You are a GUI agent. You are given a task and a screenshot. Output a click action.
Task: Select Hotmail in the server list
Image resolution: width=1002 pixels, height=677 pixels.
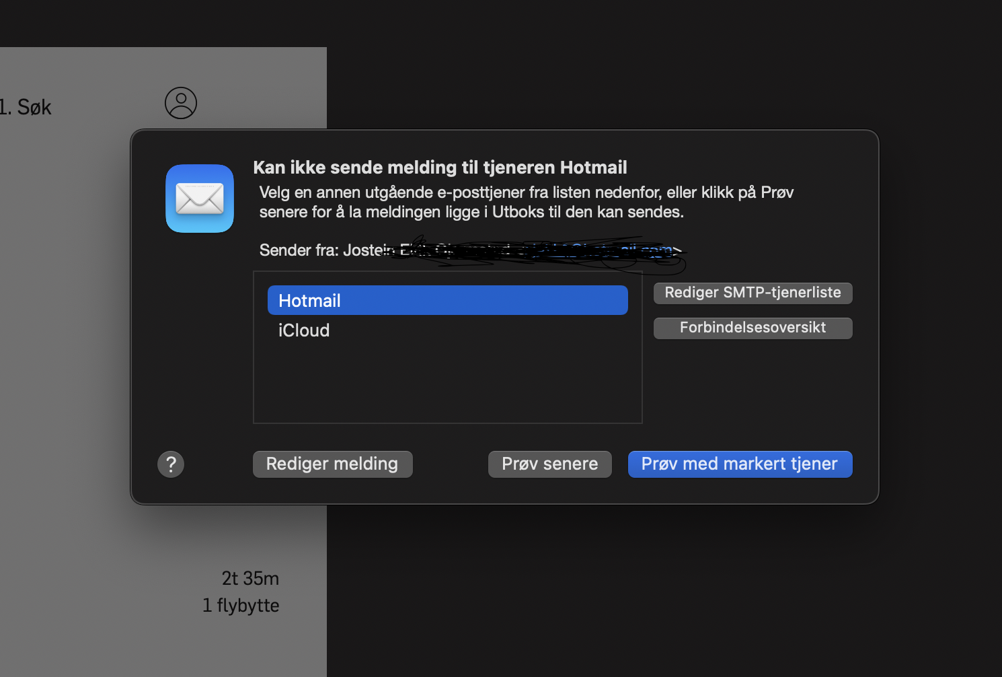tap(448, 300)
